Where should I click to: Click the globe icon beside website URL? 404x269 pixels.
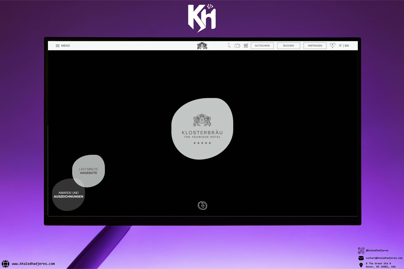[5, 264]
